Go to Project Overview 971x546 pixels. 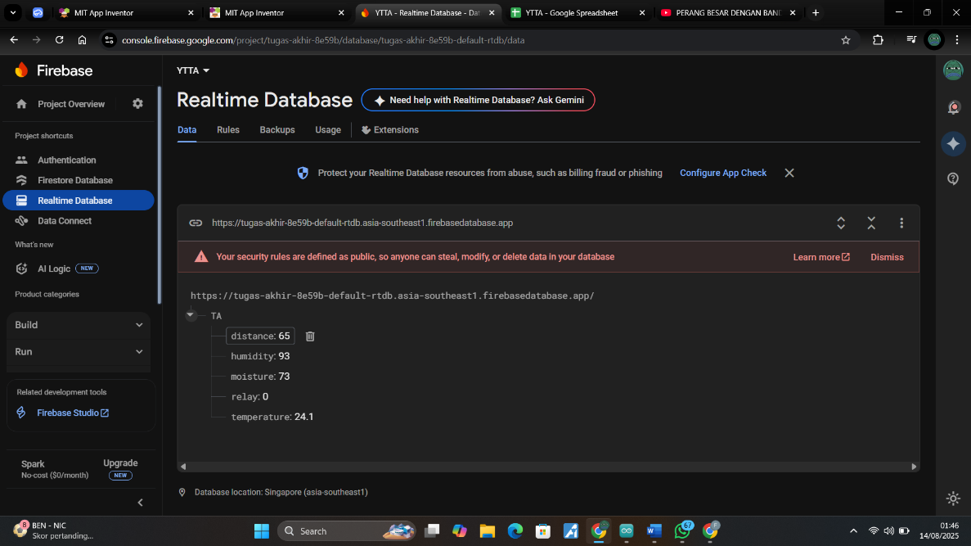[x=70, y=104]
